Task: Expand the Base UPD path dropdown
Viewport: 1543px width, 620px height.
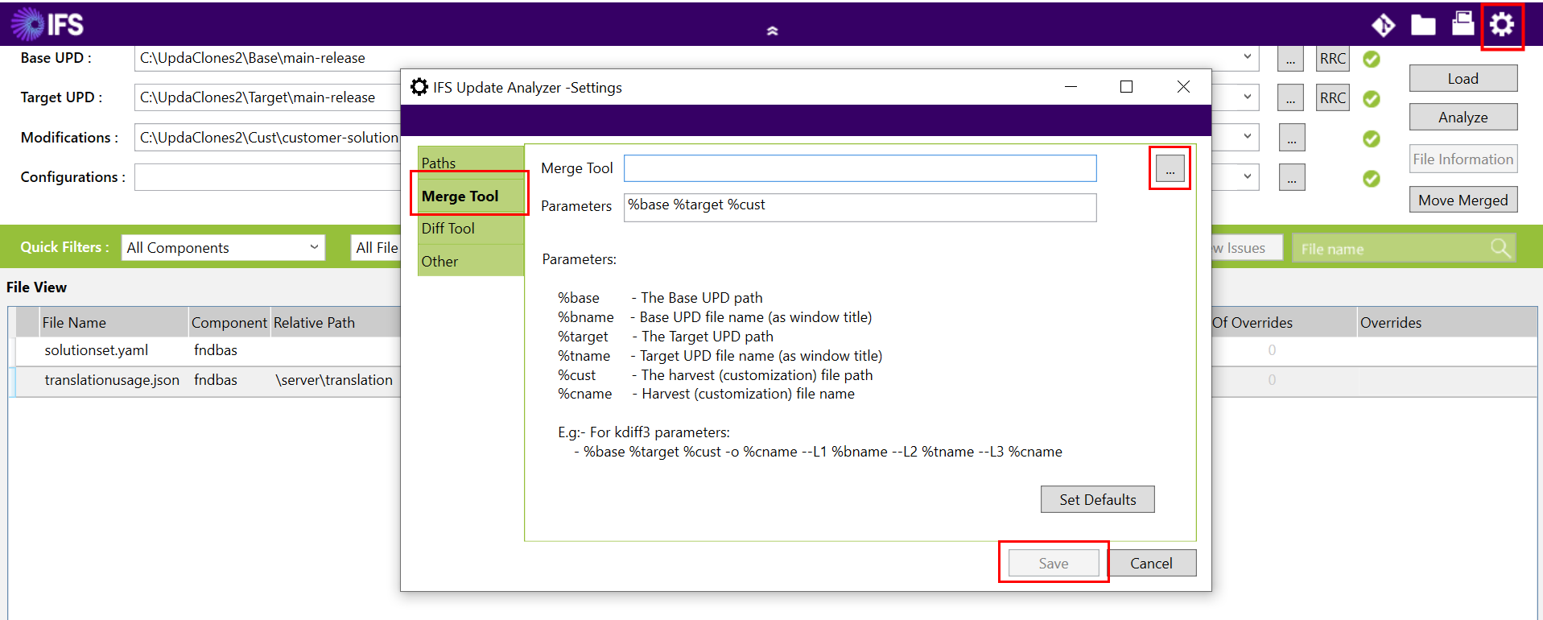Action: pyautogui.click(x=1247, y=57)
